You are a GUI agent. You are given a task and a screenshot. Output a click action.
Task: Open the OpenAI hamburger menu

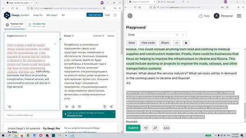click(239, 16)
